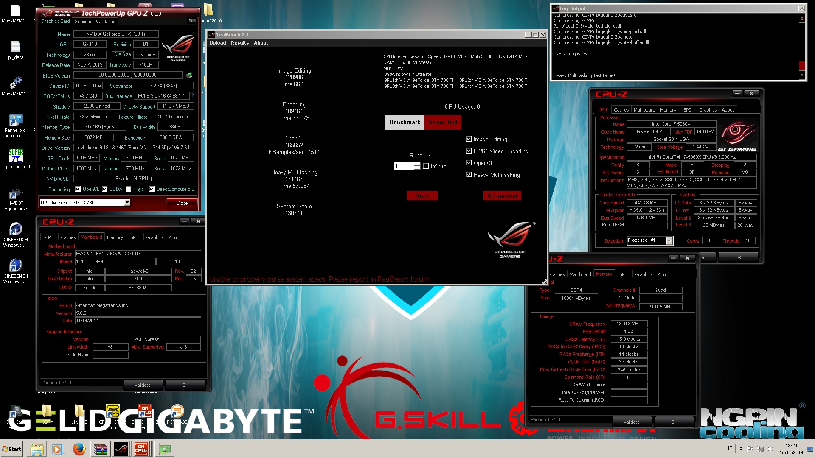This screenshot has height=458, width=815.
Task: Take RealBench Screenshot
Action: click(502, 196)
